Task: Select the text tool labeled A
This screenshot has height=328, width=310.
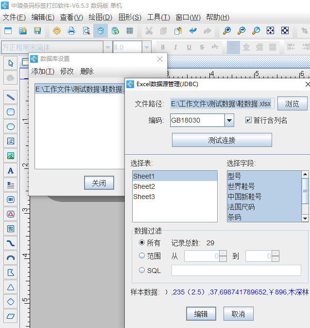Action: click(10, 170)
